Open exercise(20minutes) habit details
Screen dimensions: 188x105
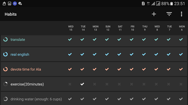point(27,84)
